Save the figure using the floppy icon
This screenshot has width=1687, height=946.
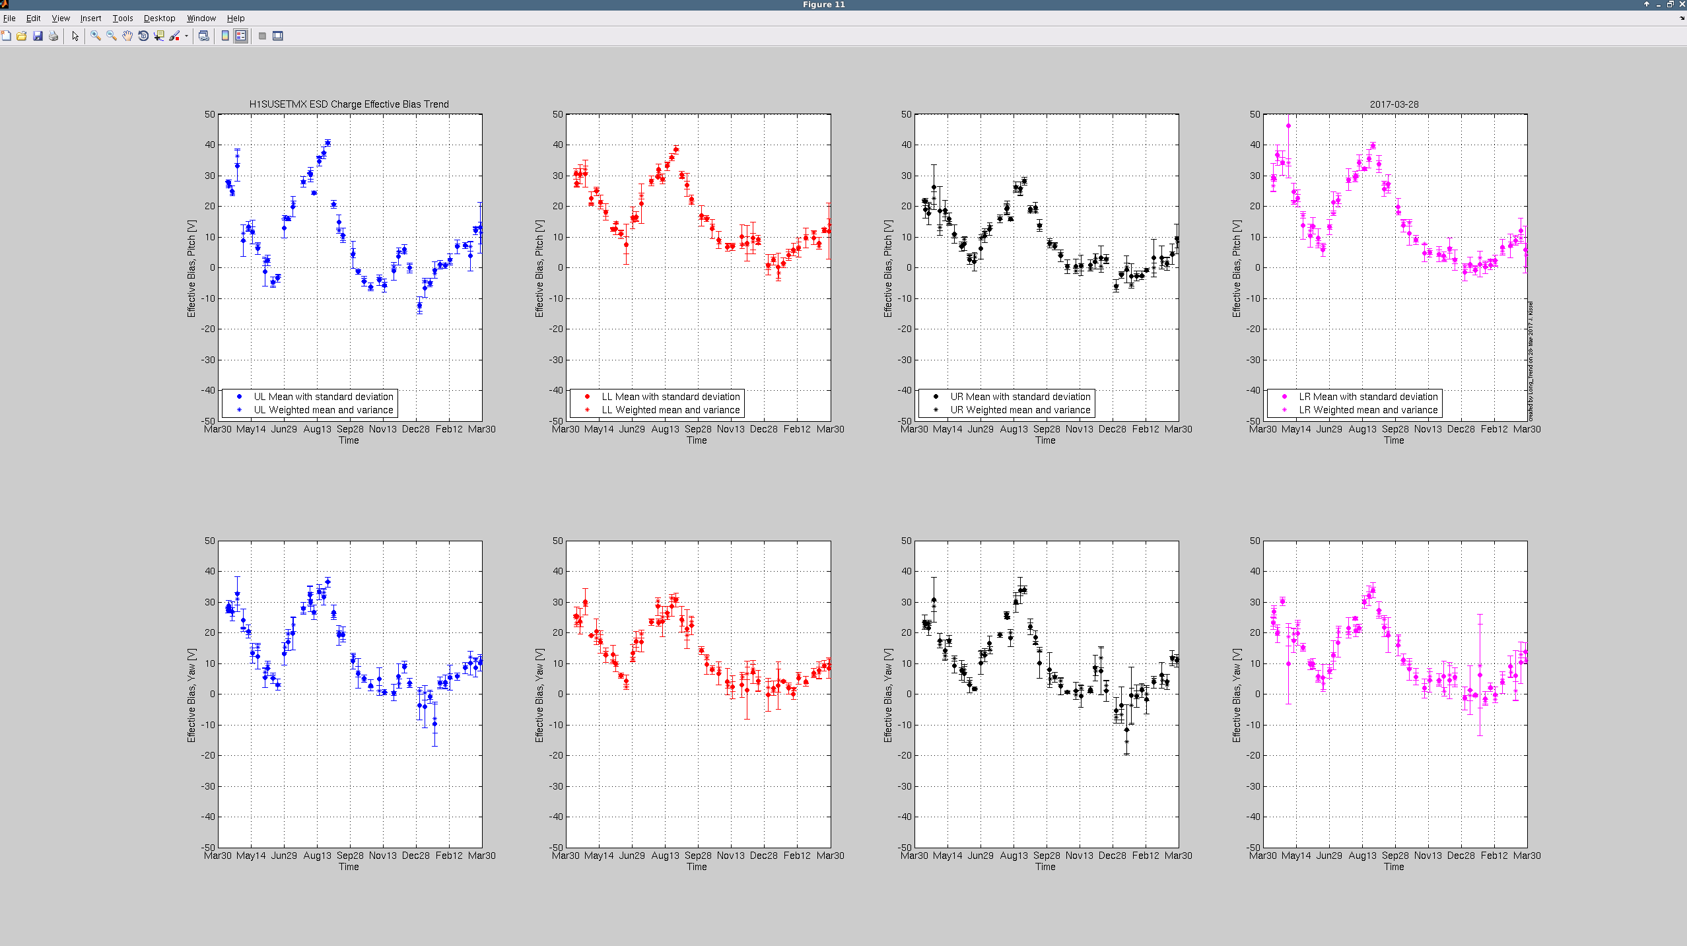tap(38, 36)
